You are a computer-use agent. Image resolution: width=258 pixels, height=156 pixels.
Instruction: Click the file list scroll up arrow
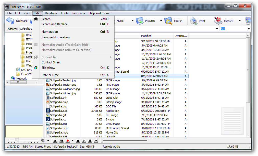tap(248, 35)
